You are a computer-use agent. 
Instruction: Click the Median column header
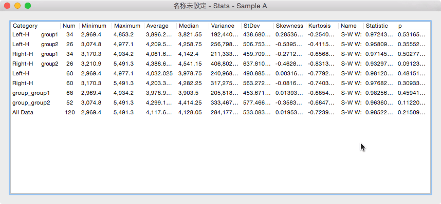[x=193, y=26]
